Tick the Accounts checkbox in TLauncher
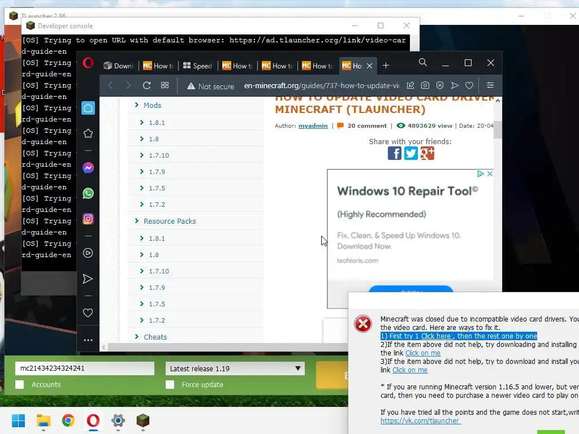This screenshot has height=434, width=579. point(20,384)
